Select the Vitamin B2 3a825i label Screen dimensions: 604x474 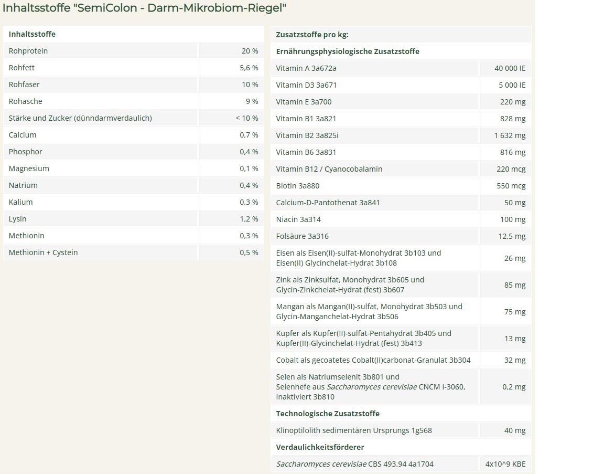pos(307,135)
